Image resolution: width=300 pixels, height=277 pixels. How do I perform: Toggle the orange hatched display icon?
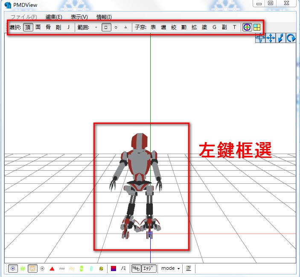[32, 268]
